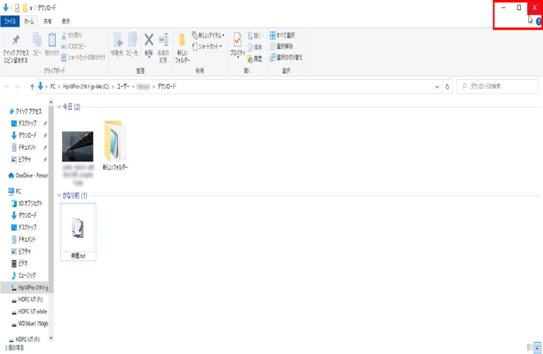Collapse the 今日 (2) group chevron

pos(59,107)
